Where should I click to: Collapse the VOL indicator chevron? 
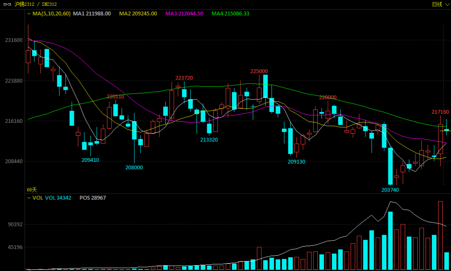coord(29,198)
